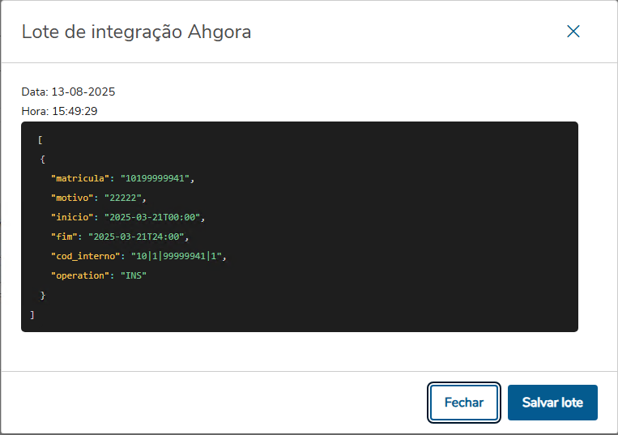Click the Fechar button
The height and width of the screenshot is (435, 618).
click(463, 403)
